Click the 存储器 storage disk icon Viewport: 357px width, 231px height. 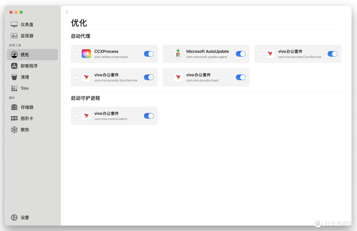pos(14,107)
